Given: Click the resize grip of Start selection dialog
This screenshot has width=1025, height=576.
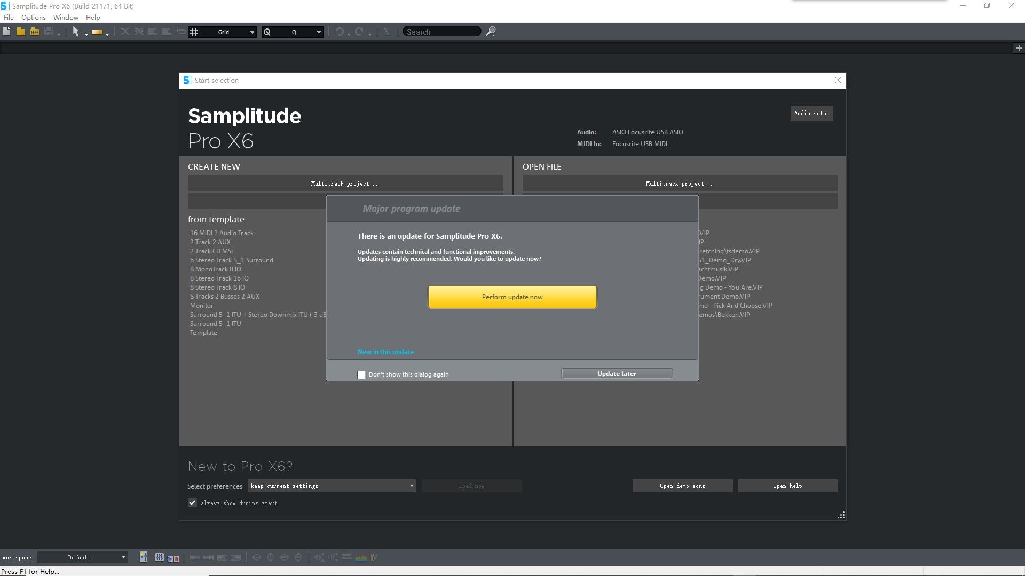Looking at the screenshot, I should tap(841, 515).
